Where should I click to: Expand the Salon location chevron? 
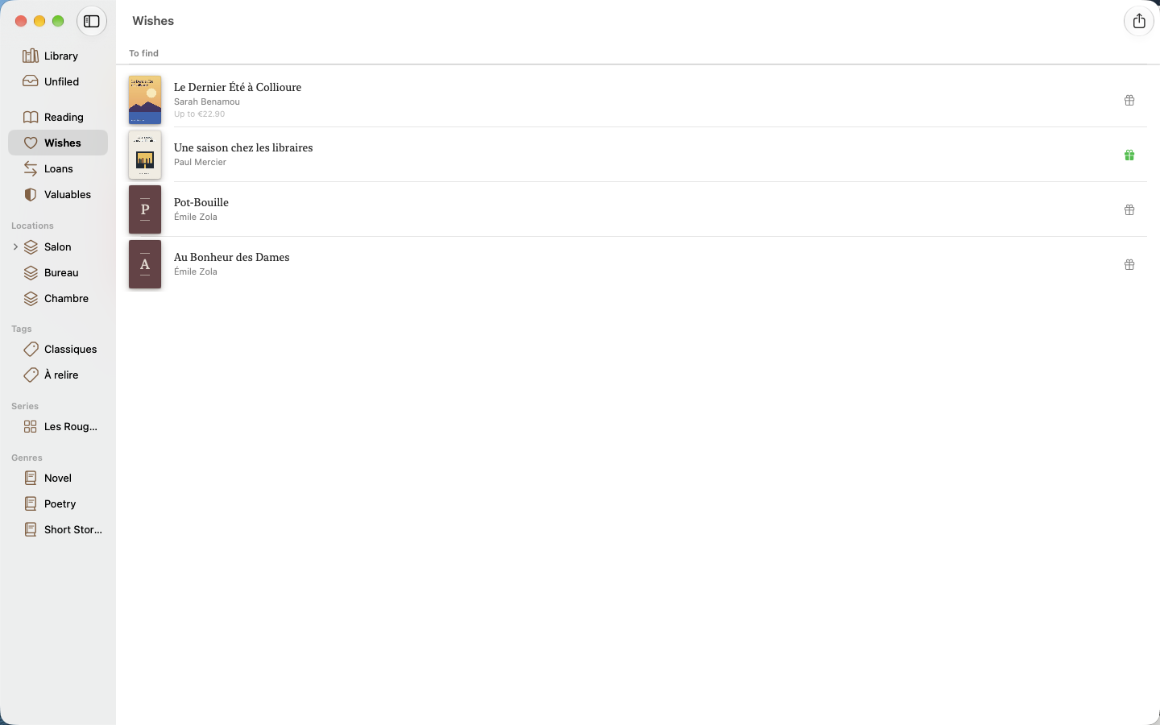click(x=15, y=246)
